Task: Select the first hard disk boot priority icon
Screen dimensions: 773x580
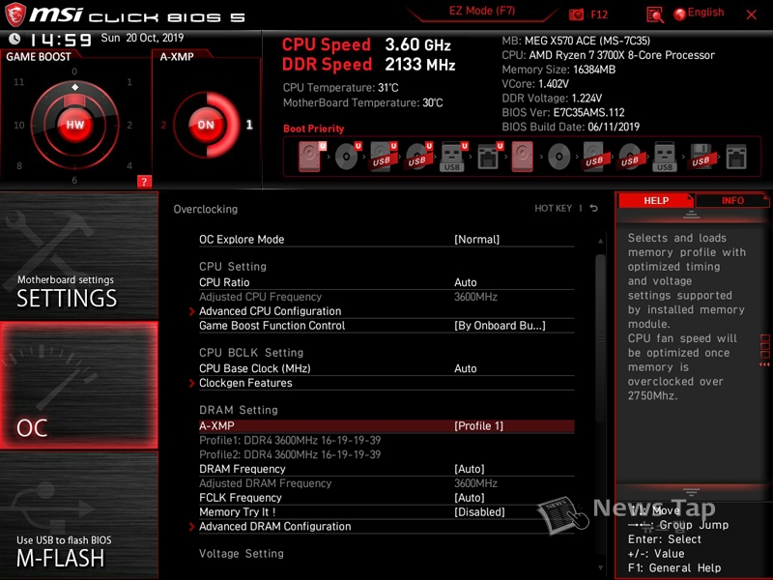Action: coord(309,156)
